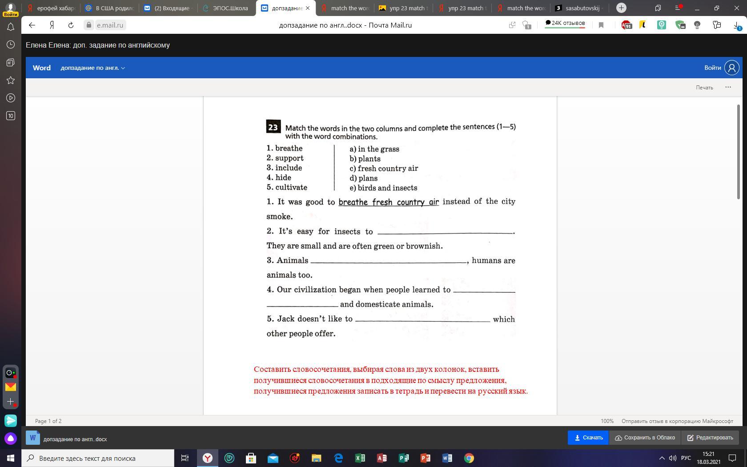Click the Печать print link
The width and height of the screenshot is (747, 467).
[x=704, y=88]
